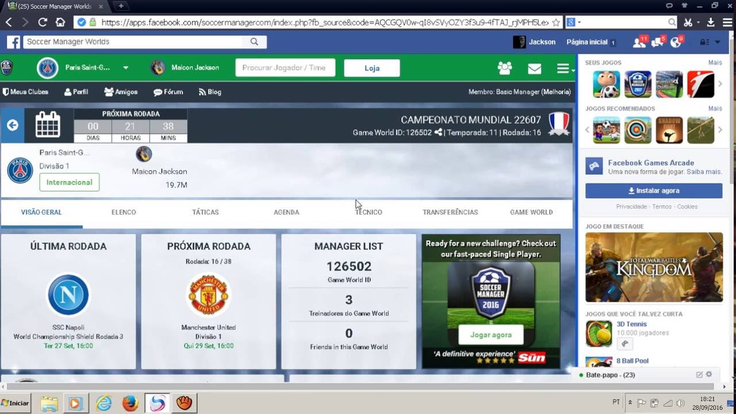Open Página inicial link

587,42
